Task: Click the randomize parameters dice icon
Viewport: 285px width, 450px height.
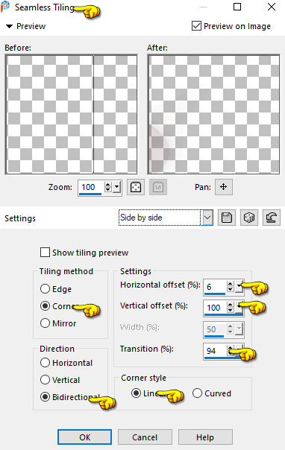Action: [x=248, y=218]
